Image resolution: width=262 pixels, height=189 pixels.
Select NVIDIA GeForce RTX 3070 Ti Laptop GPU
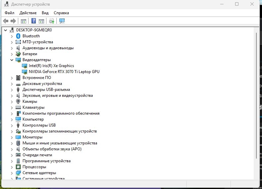pyautogui.click(x=64, y=72)
